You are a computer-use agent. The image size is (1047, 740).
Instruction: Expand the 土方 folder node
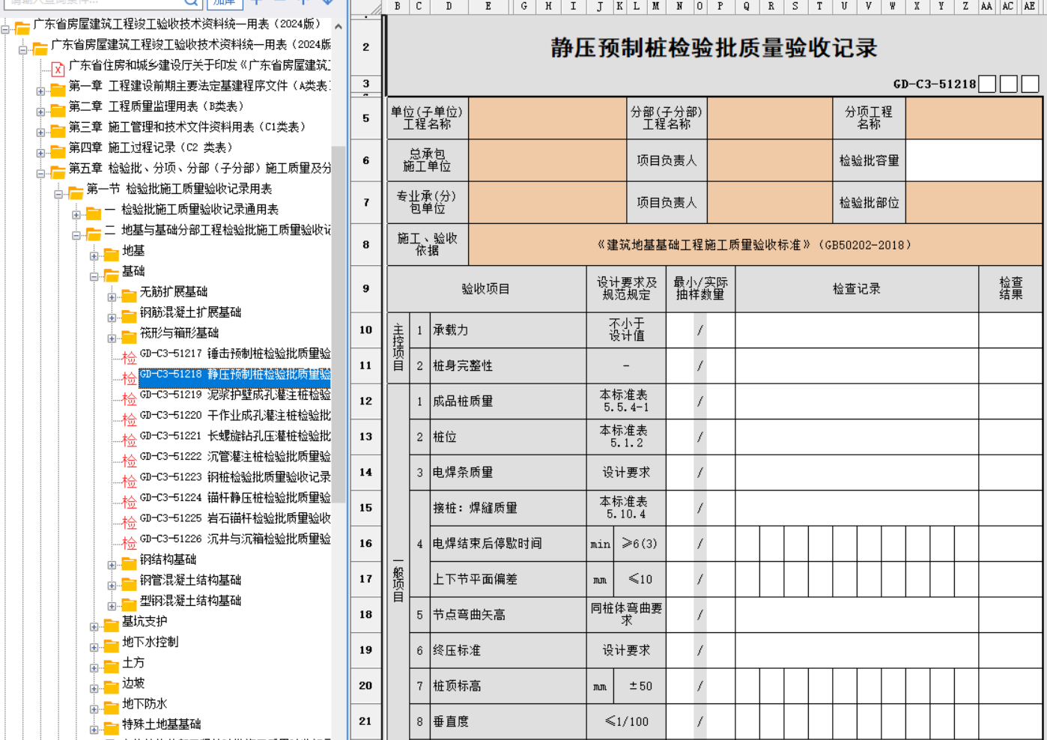click(x=94, y=668)
